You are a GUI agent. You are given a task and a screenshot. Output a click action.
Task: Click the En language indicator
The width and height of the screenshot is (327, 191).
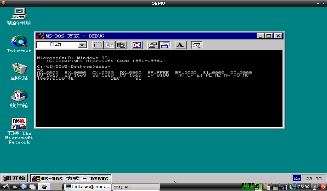(297, 178)
